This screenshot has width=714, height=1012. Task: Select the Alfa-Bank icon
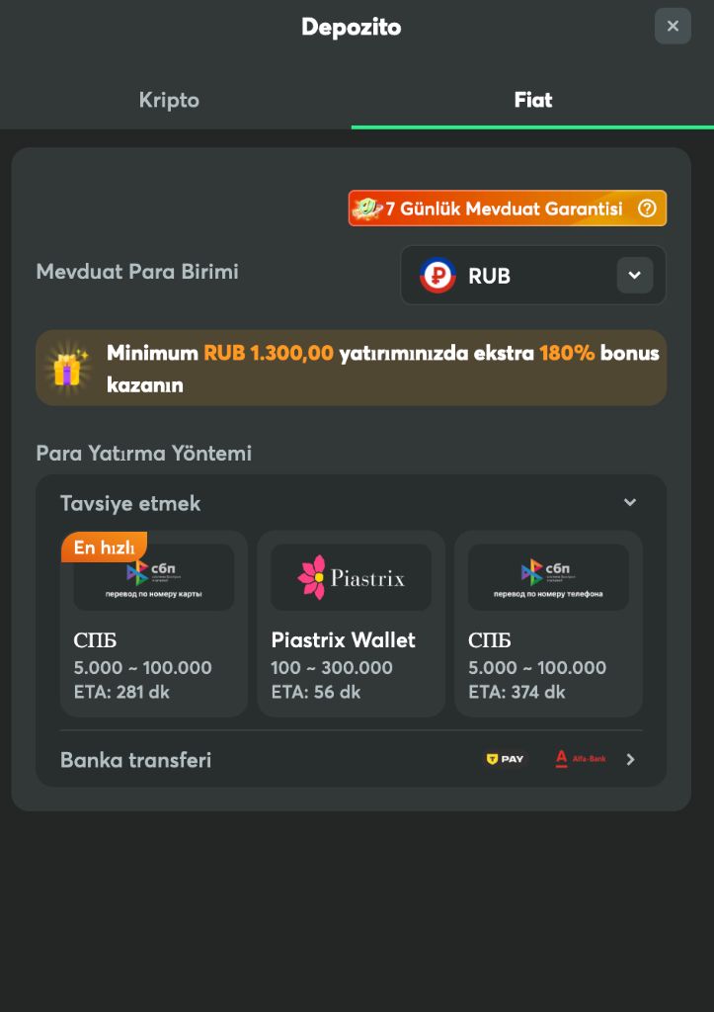point(581,758)
